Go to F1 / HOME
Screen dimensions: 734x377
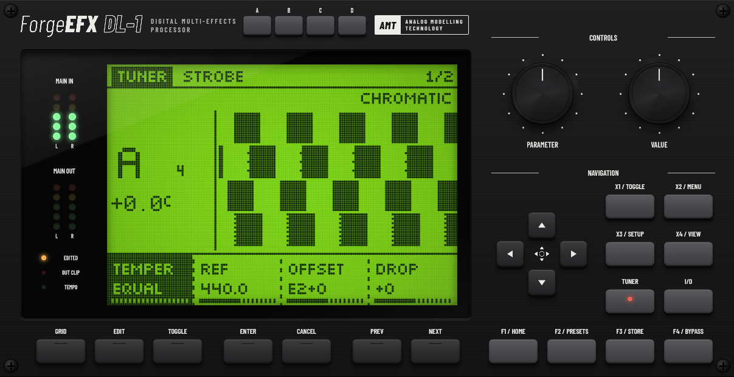pyautogui.click(x=513, y=351)
